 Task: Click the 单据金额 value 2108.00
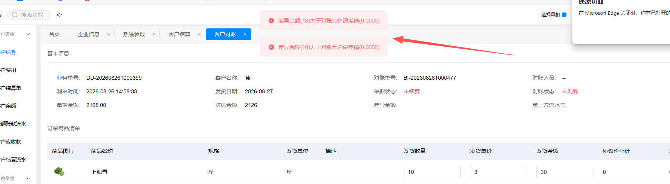96,105
